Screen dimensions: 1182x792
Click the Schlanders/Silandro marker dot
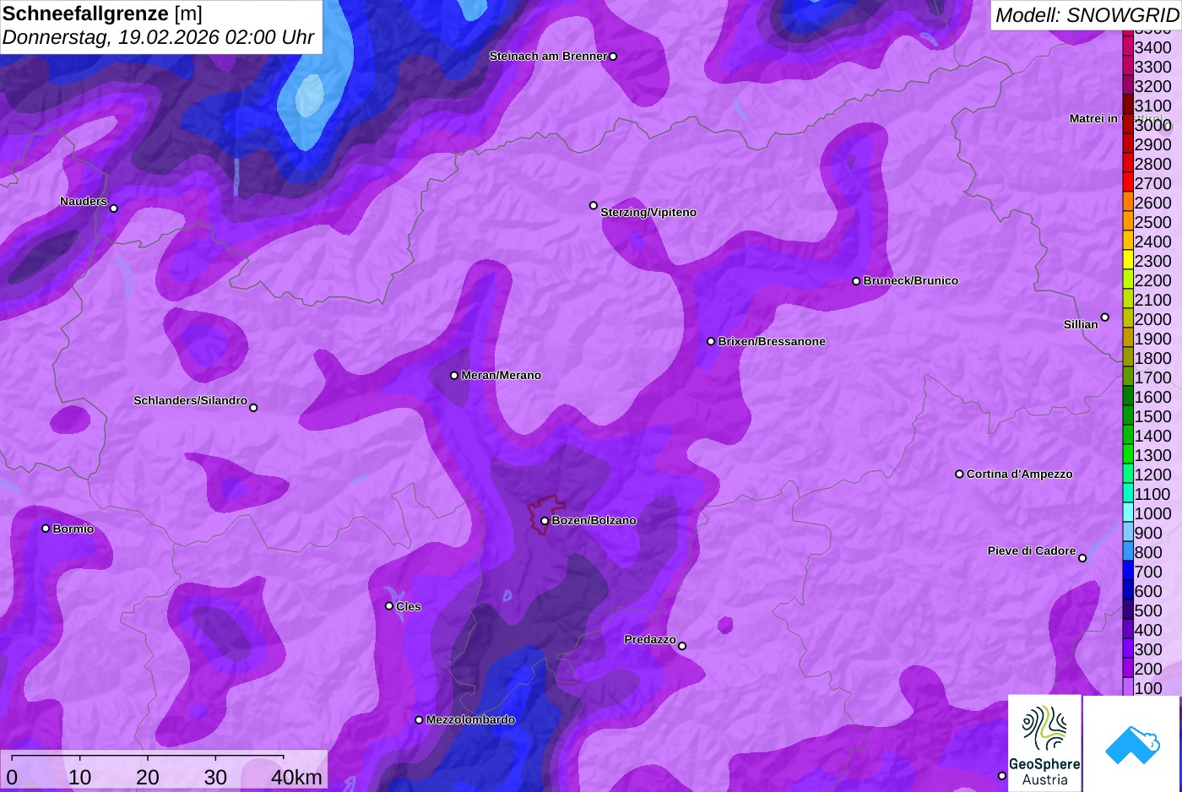253,408
